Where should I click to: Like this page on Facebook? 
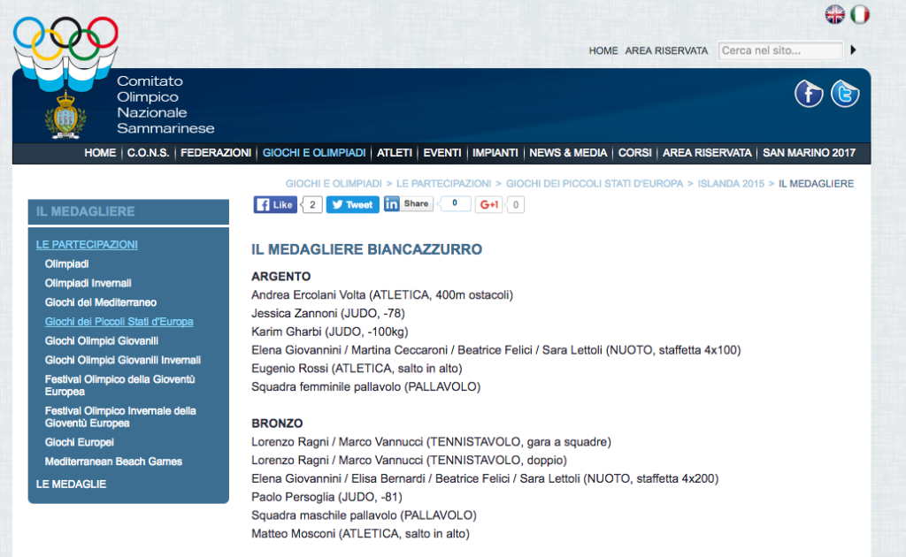(x=275, y=204)
